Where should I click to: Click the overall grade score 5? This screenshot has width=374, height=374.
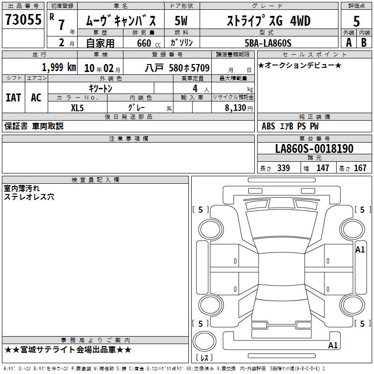point(356,21)
